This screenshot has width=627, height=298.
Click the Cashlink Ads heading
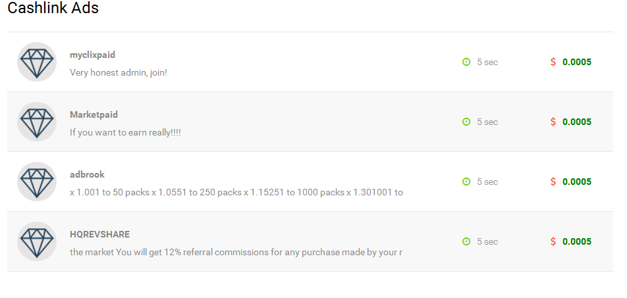[53, 9]
